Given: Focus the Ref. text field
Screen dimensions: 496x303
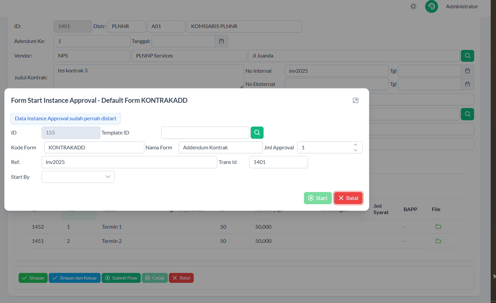Looking at the screenshot, I should [x=129, y=162].
